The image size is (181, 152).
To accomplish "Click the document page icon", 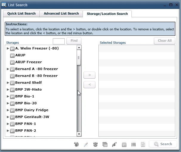I will tap(143, 145).
